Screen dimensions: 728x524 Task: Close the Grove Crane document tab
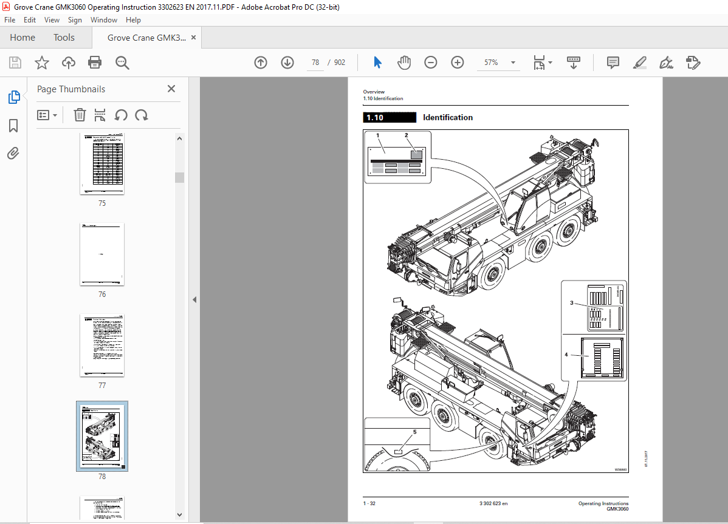click(194, 38)
